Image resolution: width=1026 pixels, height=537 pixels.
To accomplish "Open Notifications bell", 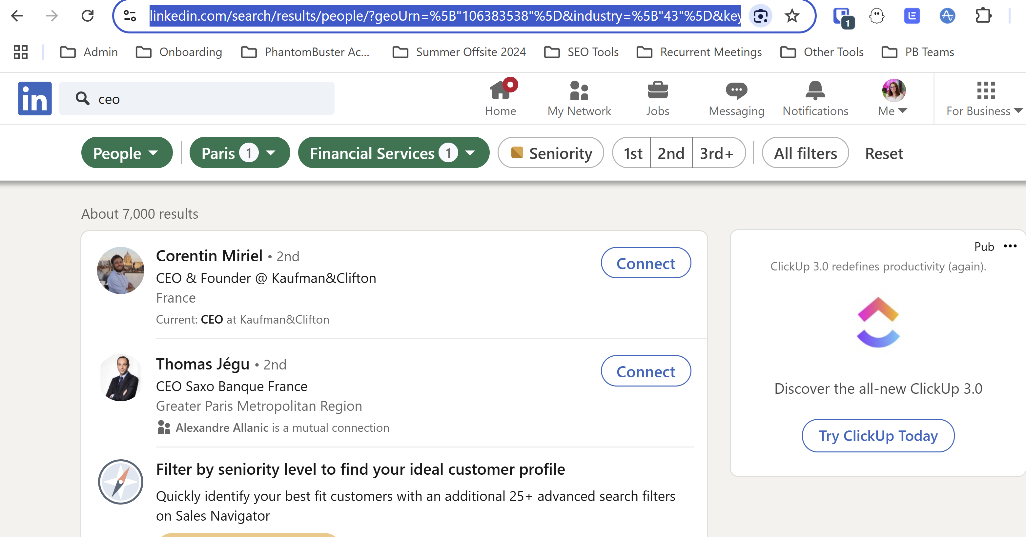I will (815, 98).
